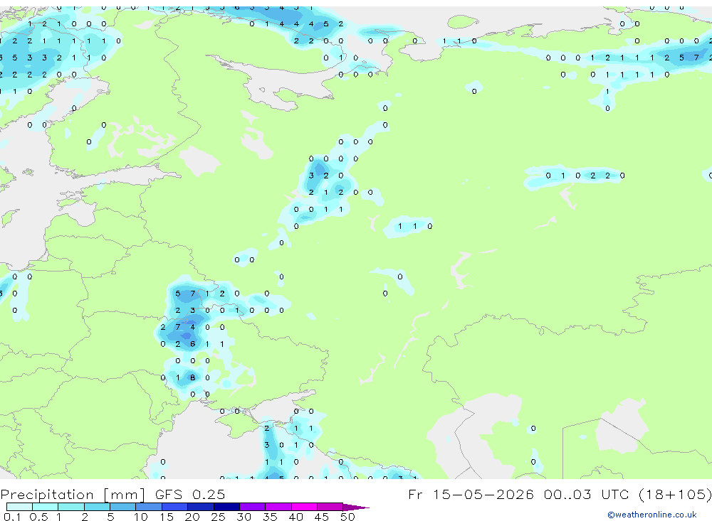Select the 30–35 mm purple swatch
712x521 pixels.
[x=253, y=507]
